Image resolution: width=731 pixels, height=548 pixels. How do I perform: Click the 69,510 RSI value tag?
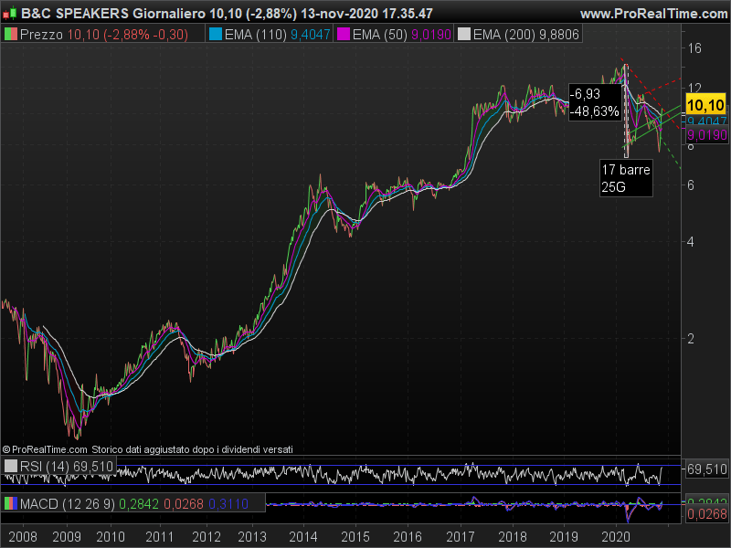(705, 469)
